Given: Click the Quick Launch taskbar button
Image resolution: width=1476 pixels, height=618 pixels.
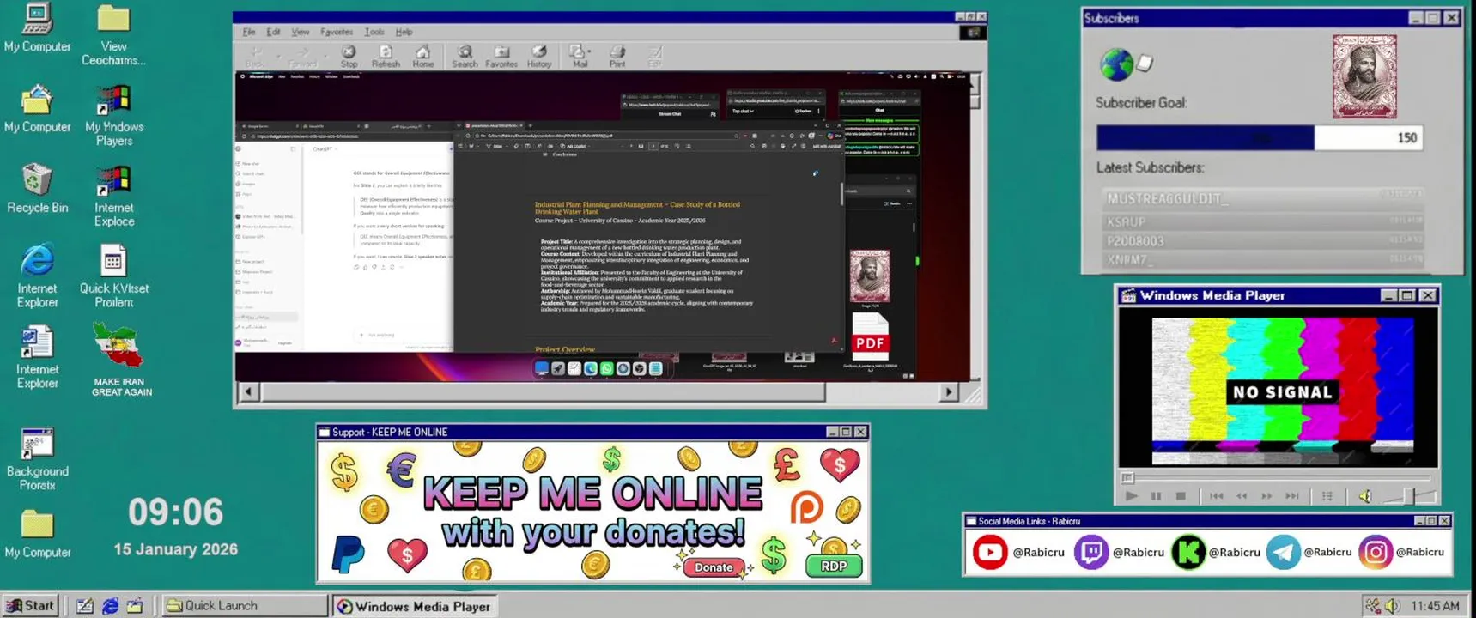Looking at the screenshot, I should 244,606.
